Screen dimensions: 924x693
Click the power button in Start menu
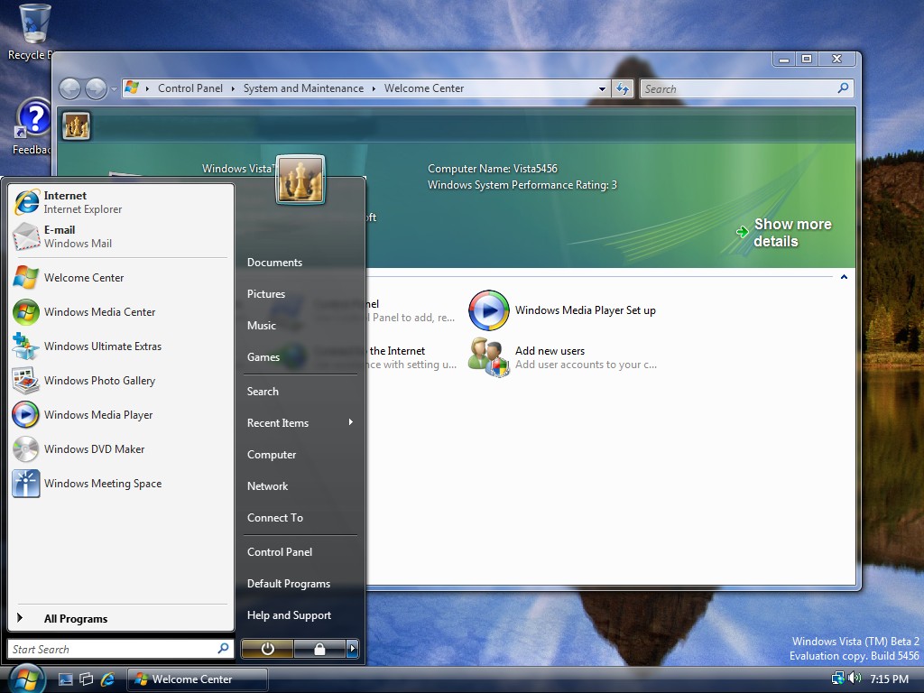(x=267, y=649)
